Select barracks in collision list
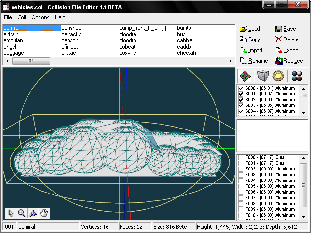 coord(71,34)
